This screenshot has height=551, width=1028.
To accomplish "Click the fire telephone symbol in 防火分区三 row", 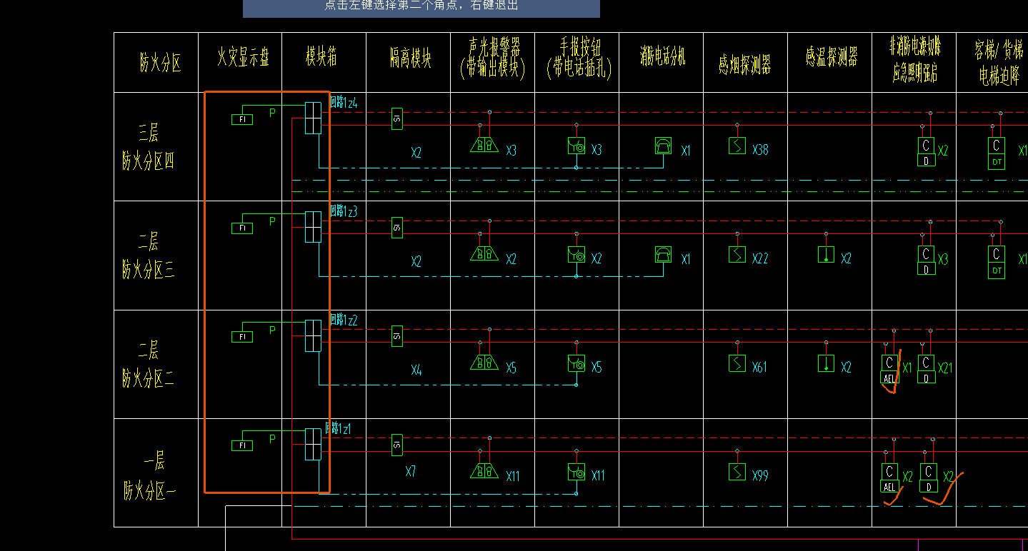I will pos(663,254).
